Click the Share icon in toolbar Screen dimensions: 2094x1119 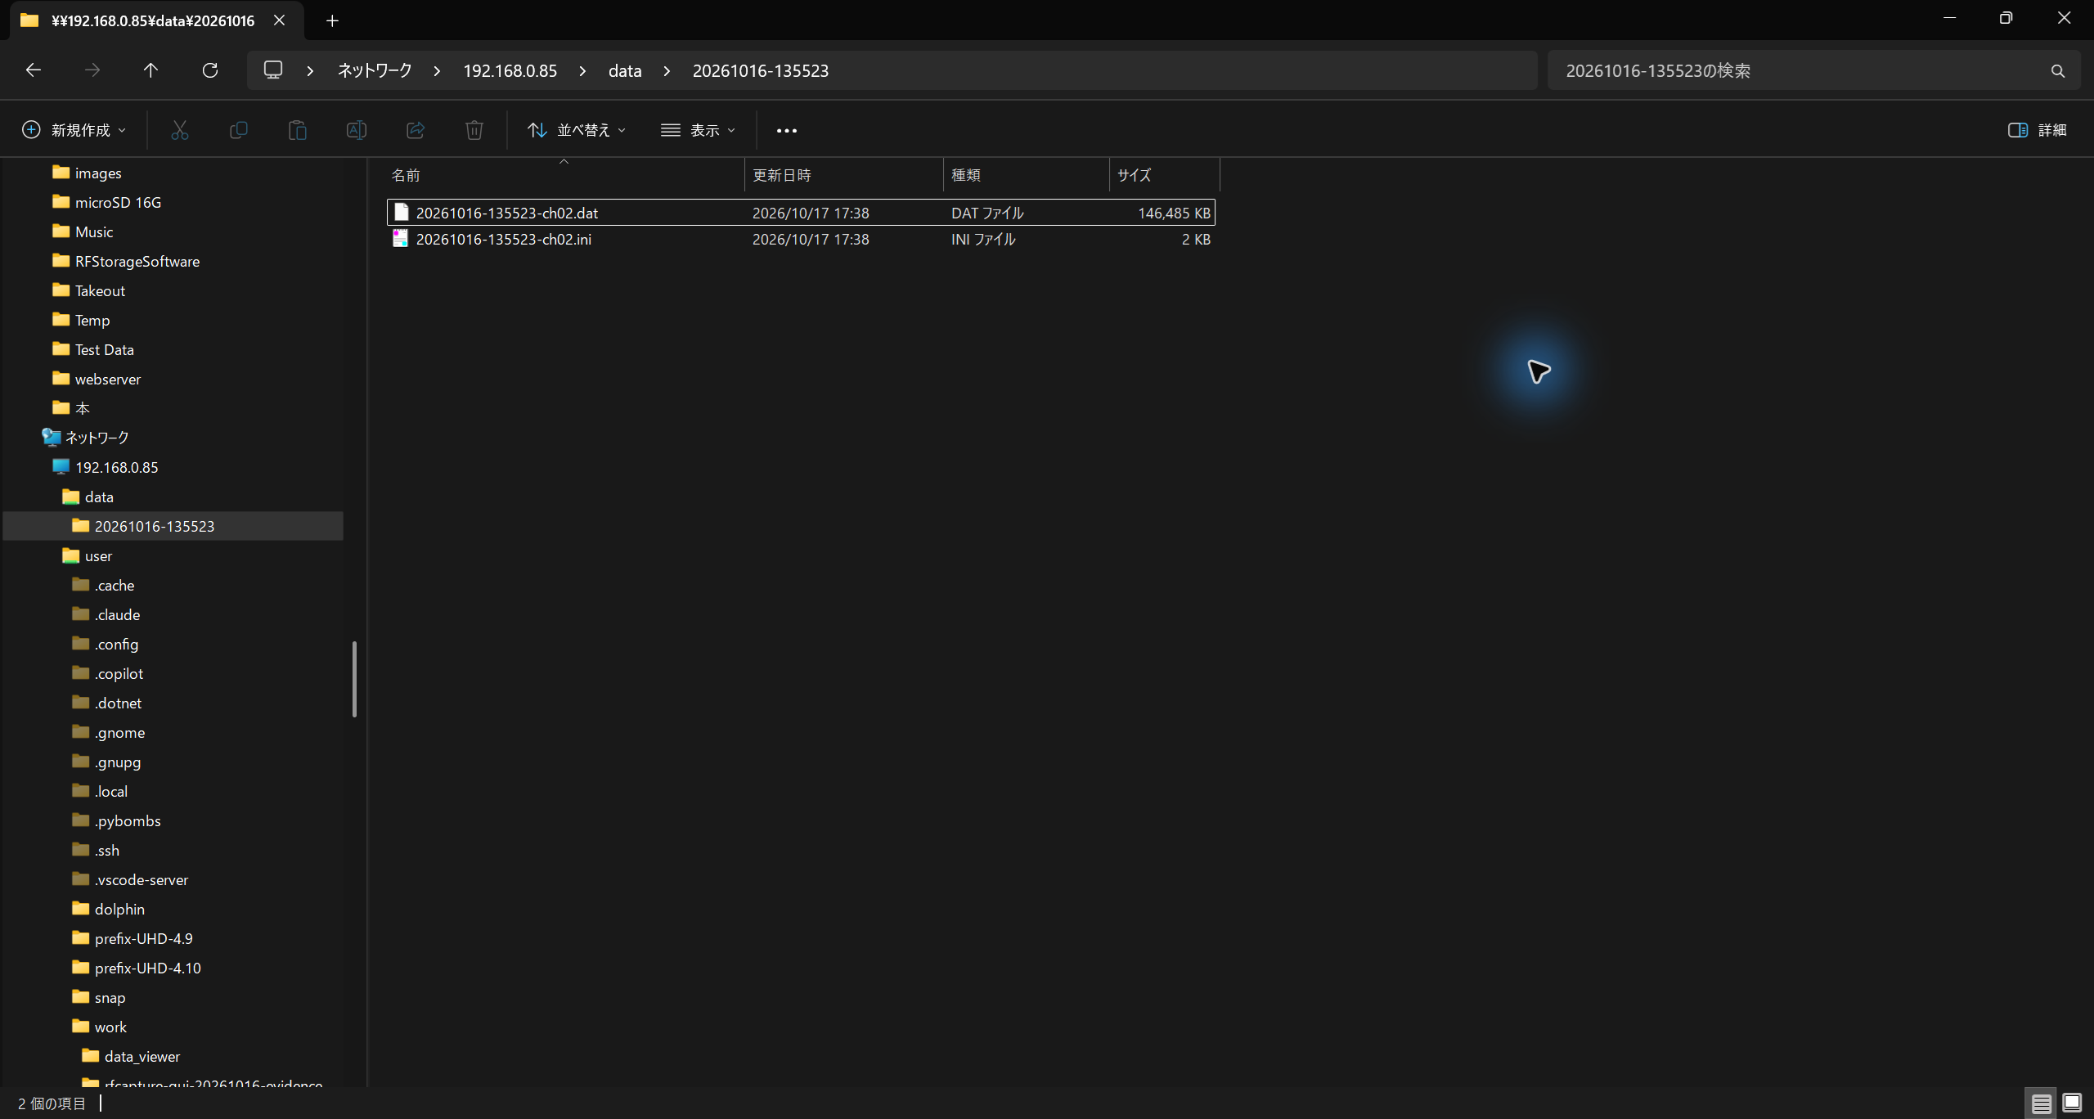coord(416,130)
